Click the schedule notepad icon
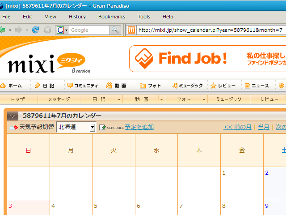Screen dimensions: 286x215 [x=102, y=127]
